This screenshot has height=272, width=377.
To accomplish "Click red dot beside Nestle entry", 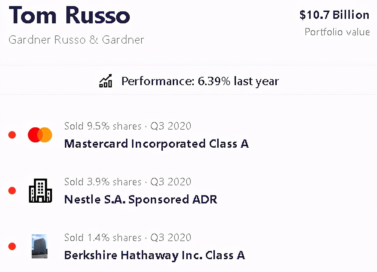I will point(12,191).
